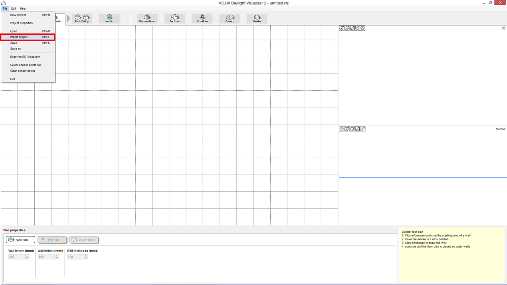Choose Save as from File menu
This screenshot has width=507, height=285.
click(28, 49)
